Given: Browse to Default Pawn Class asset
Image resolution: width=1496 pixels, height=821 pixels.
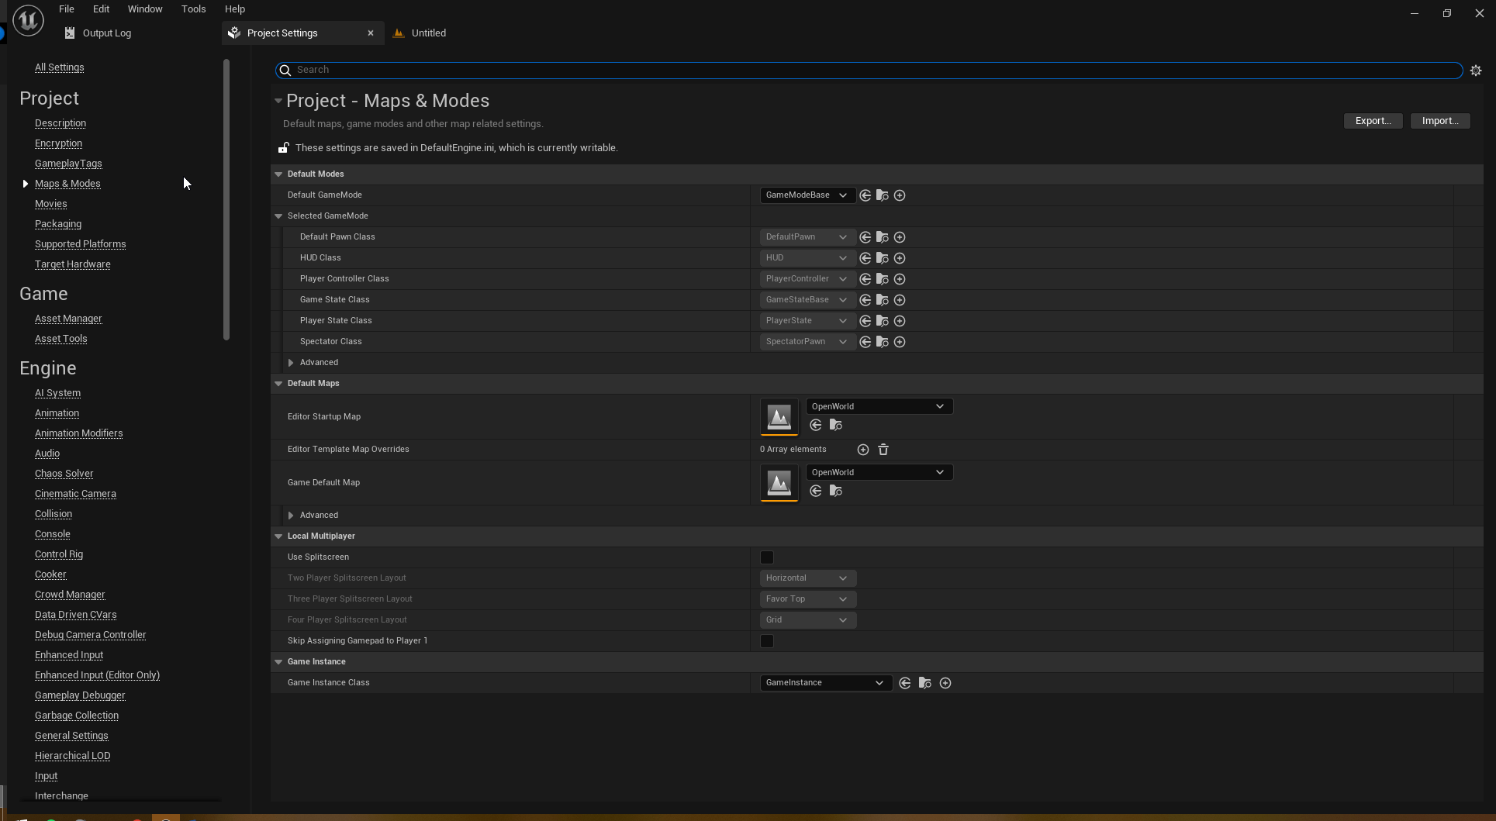Looking at the screenshot, I should (882, 237).
